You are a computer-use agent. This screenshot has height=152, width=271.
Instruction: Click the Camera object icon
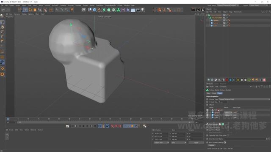click(x=138, y=10)
